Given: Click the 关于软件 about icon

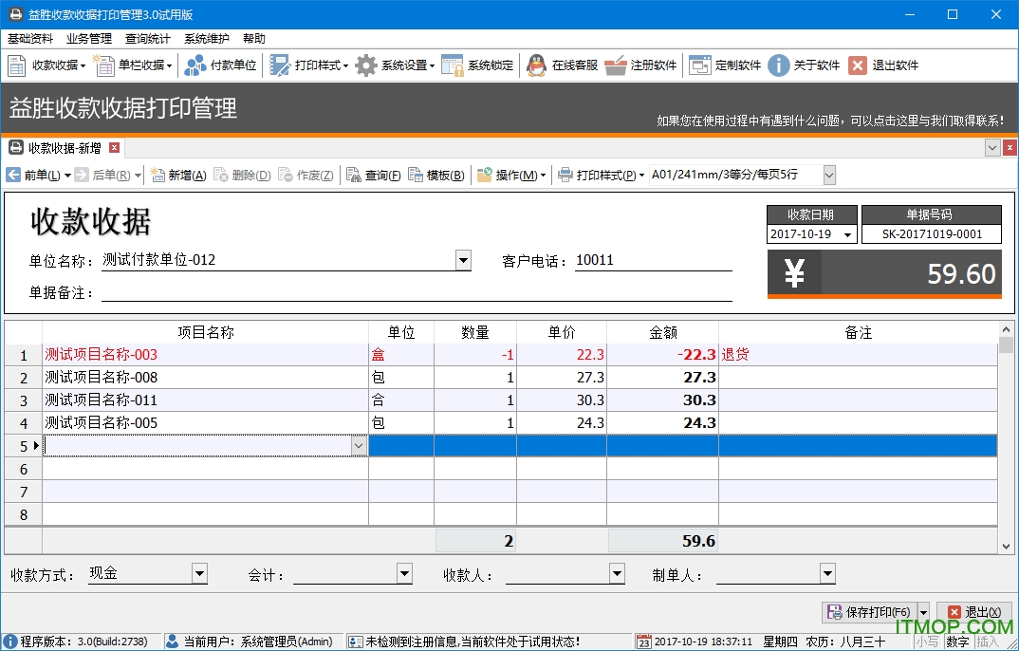Looking at the screenshot, I should 779,65.
